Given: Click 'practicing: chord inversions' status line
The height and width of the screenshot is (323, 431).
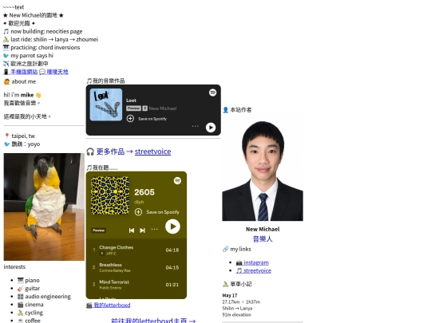Looking at the screenshot, I should click(x=42, y=48).
